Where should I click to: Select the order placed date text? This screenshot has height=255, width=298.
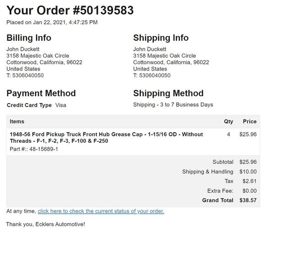[x=52, y=22]
